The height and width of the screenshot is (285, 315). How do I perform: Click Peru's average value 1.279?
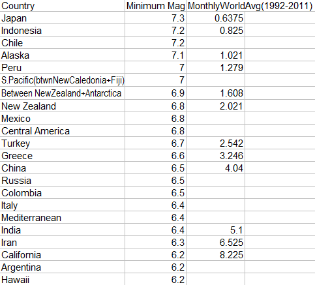point(215,67)
